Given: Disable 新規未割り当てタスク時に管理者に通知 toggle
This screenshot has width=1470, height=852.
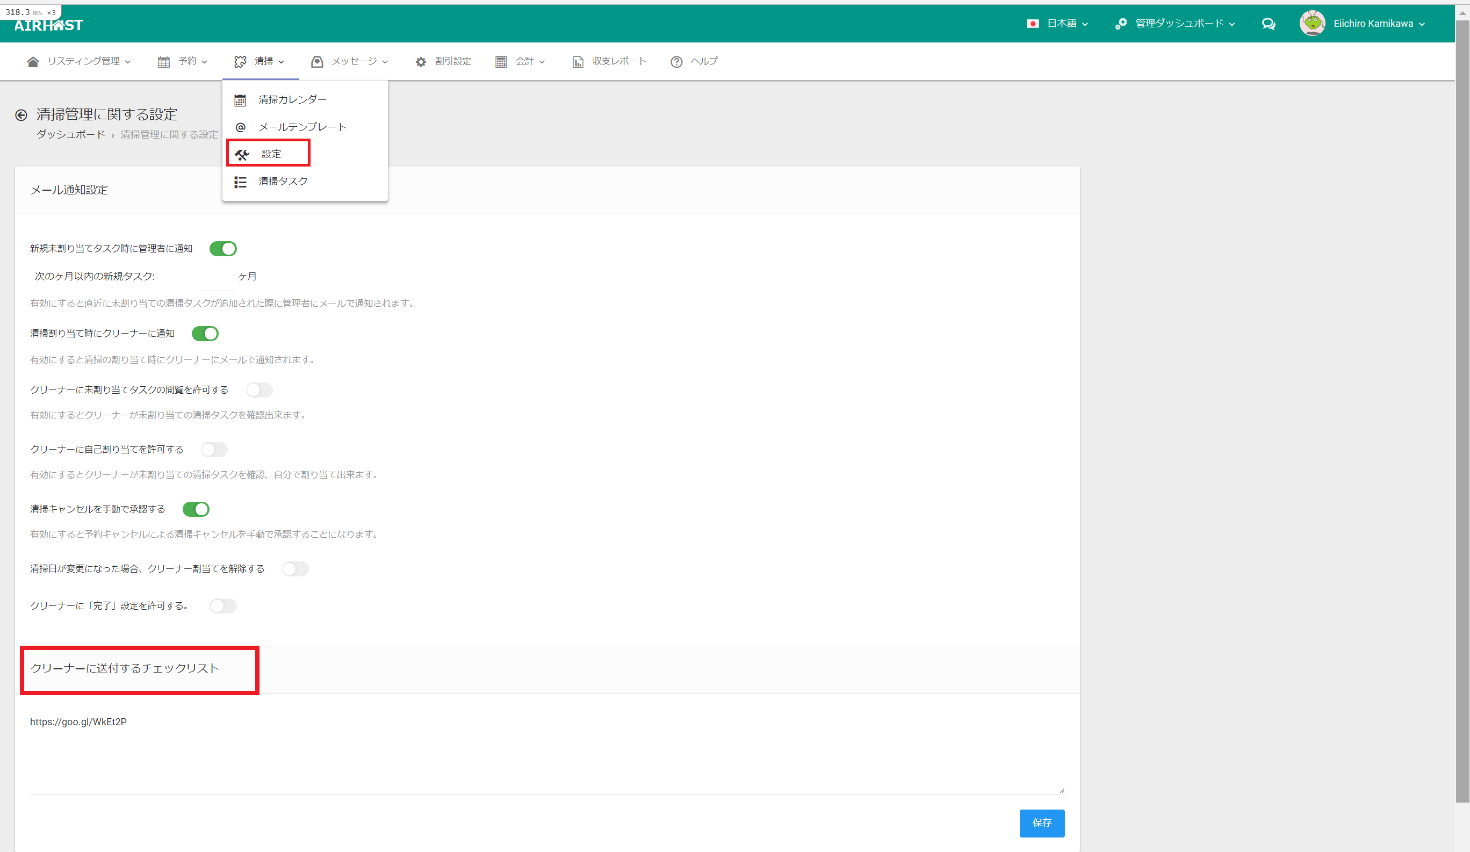Looking at the screenshot, I should (x=223, y=249).
